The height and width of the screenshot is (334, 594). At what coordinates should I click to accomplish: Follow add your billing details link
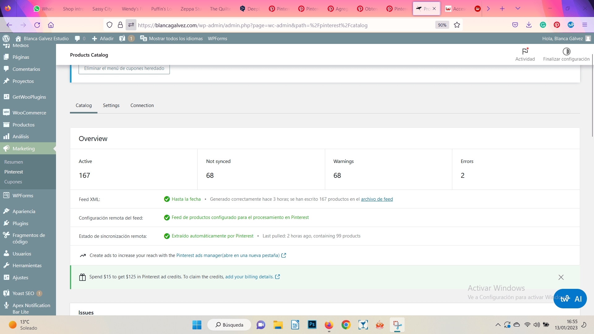point(252,277)
